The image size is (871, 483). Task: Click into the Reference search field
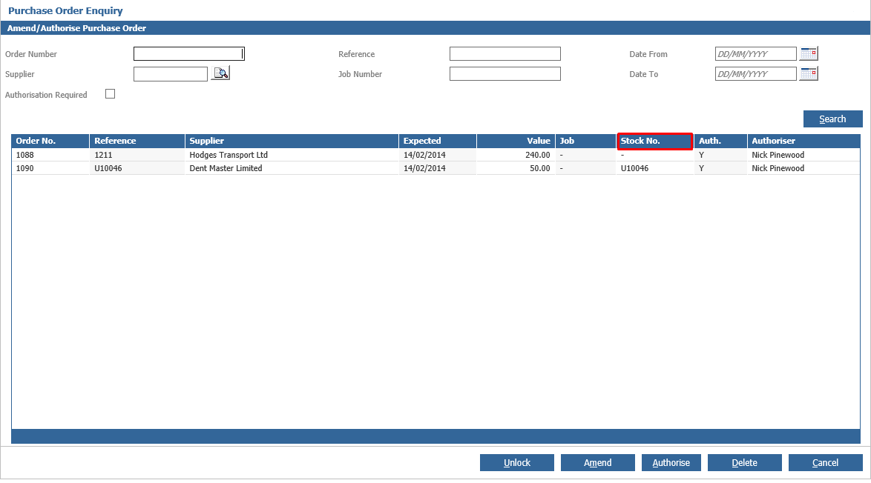click(x=504, y=54)
